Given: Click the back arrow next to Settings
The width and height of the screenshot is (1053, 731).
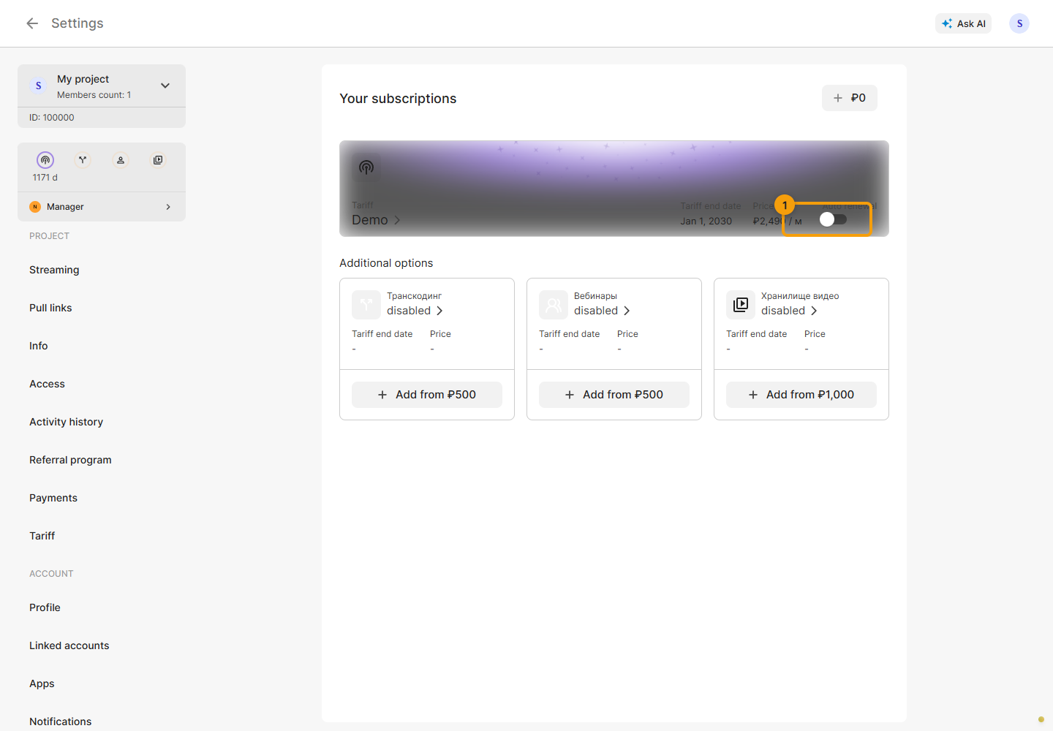Looking at the screenshot, I should [x=32, y=23].
